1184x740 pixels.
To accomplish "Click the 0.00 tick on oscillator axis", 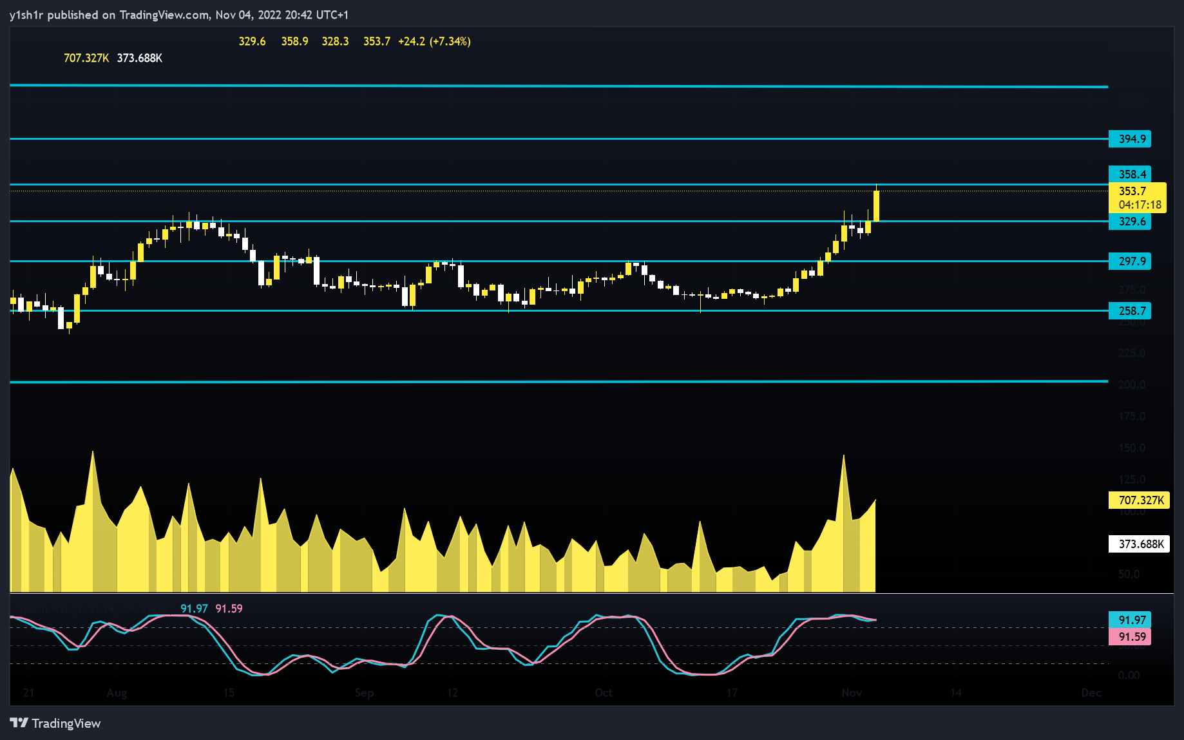I will (x=1129, y=676).
